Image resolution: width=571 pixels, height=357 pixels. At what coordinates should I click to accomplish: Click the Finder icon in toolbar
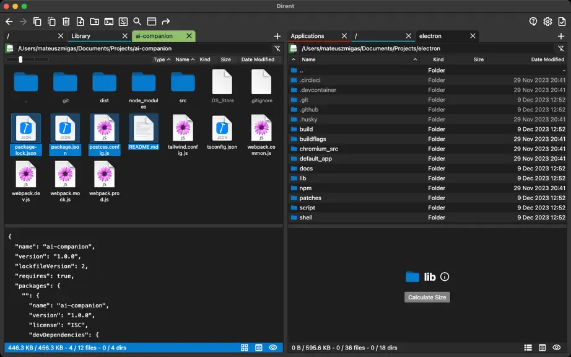[x=123, y=22]
